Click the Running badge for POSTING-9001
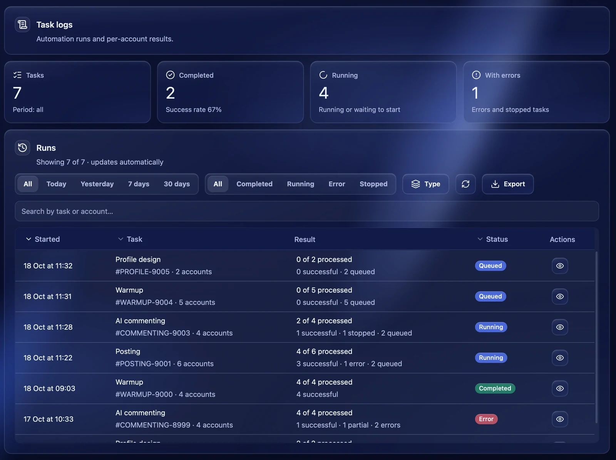Screen dimensions: 616x460 (x=491, y=358)
